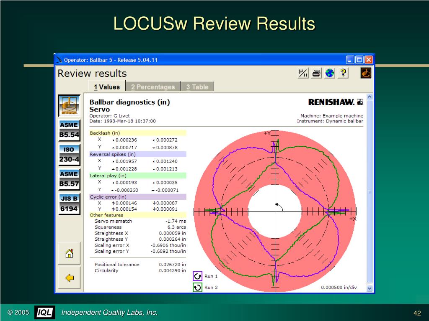Select the ASME B5.57 analysis button
Image resolution: width=429 pixels, height=321 pixels.
click(69, 179)
